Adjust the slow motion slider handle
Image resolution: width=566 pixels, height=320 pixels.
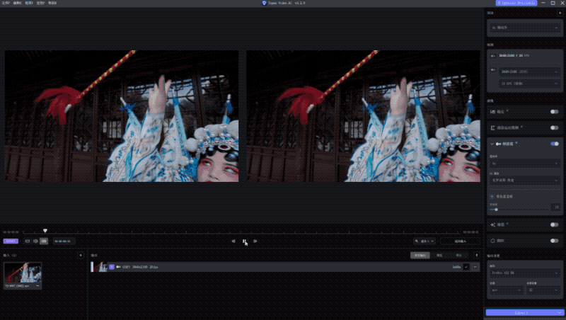497,210
